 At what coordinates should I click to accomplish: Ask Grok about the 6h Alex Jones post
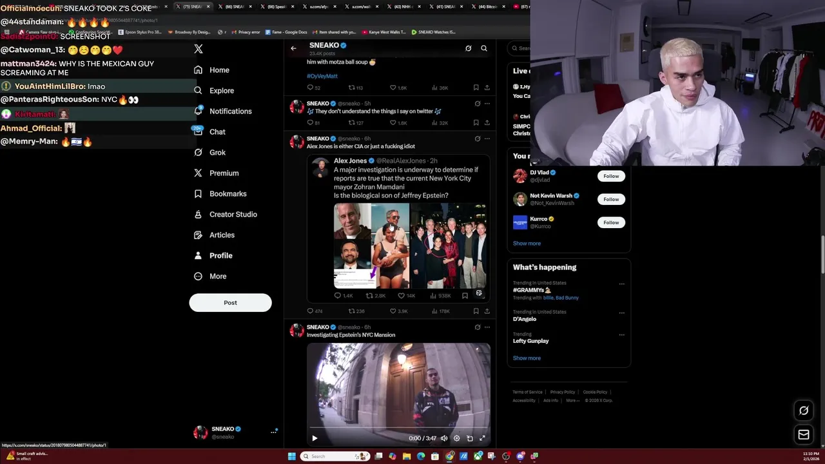tap(478, 139)
